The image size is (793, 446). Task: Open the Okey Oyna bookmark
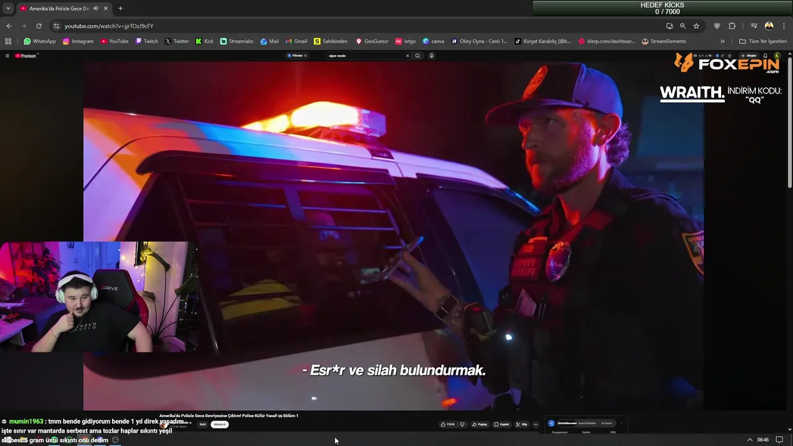[479, 42]
